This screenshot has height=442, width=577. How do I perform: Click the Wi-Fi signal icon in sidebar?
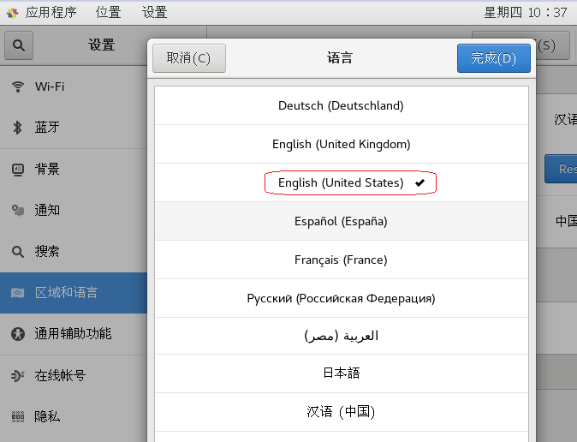tap(18, 87)
